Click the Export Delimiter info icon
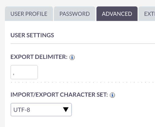 click(72, 57)
